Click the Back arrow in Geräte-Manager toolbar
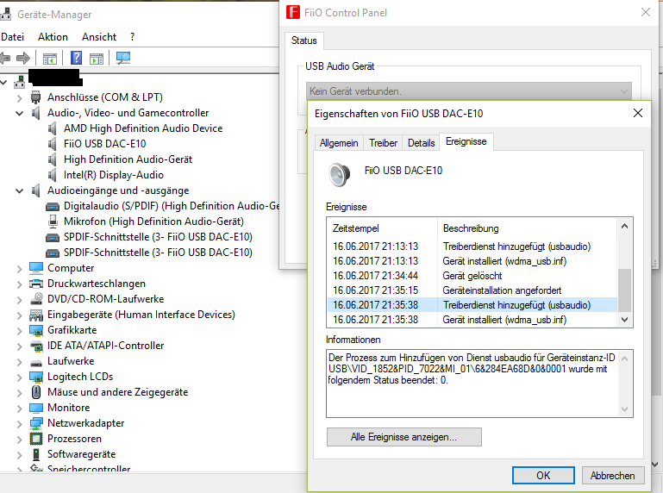 click(x=4, y=58)
